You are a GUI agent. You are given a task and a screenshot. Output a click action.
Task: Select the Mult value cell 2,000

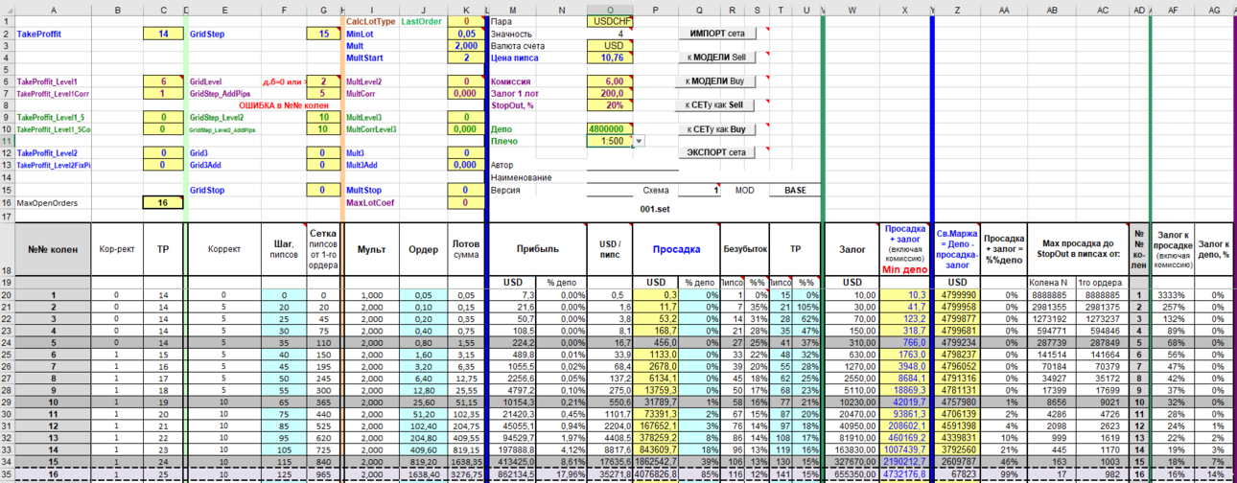[x=466, y=45]
